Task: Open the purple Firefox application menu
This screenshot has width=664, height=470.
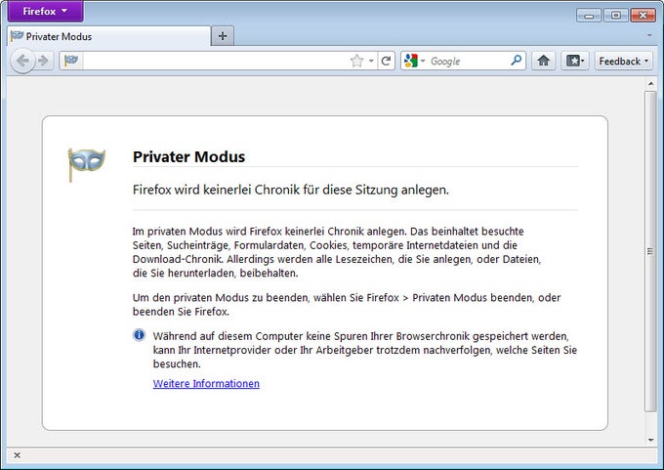Action: click(45, 11)
